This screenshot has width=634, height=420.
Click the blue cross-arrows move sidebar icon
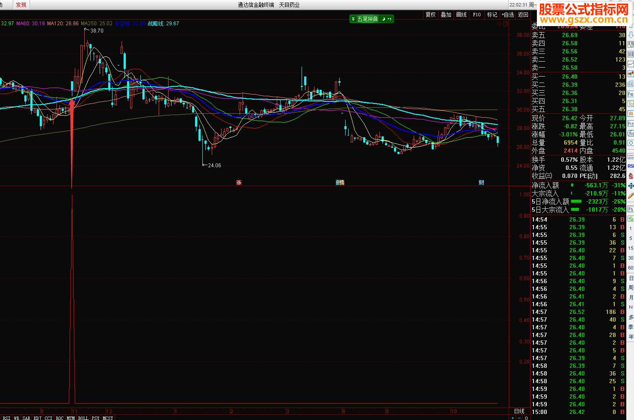[x=631, y=186]
